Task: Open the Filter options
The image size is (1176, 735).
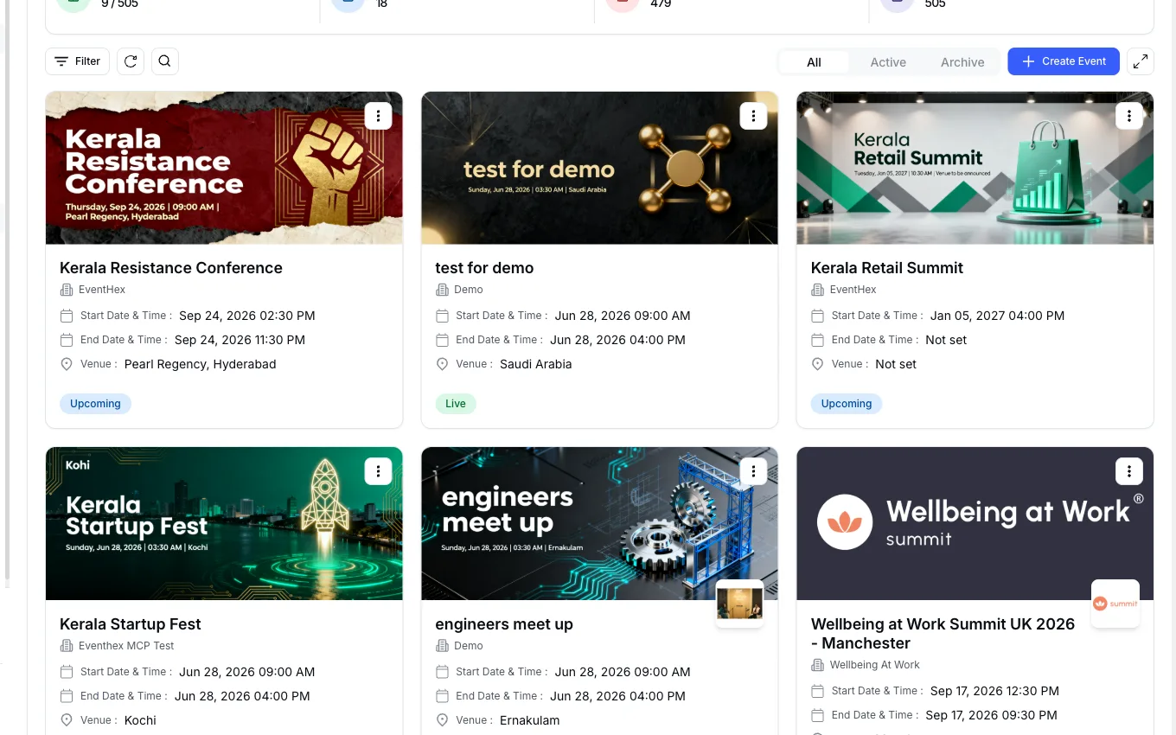Action: point(77,61)
